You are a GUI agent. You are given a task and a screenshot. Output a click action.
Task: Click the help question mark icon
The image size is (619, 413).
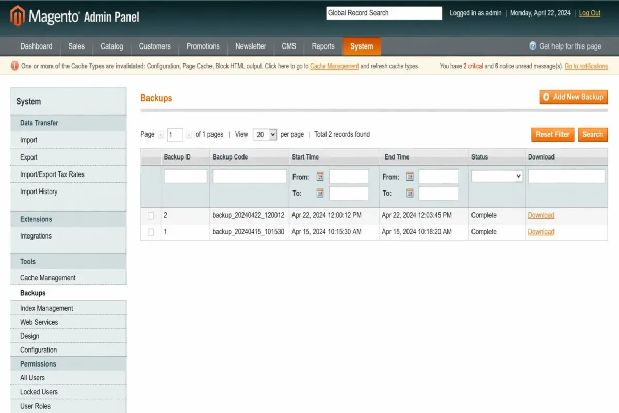point(533,46)
